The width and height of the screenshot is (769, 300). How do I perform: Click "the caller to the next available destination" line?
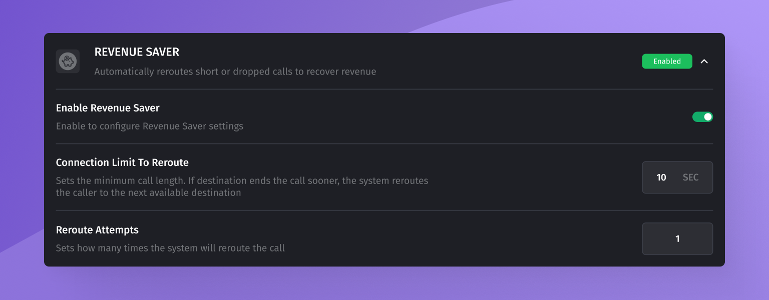[148, 192]
